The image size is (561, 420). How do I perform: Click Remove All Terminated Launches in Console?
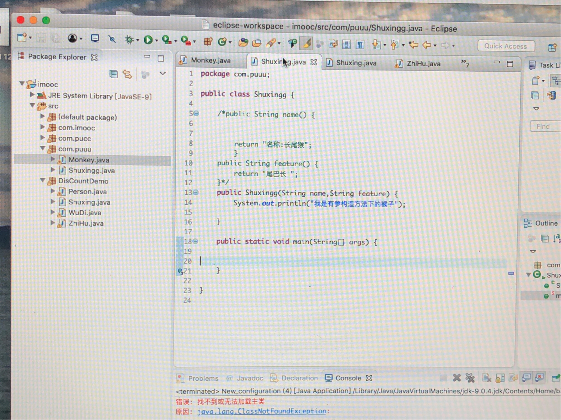pyautogui.click(x=470, y=378)
